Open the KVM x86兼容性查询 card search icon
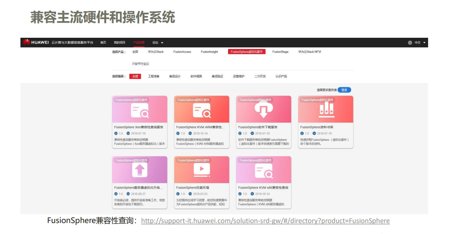 point(264,171)
